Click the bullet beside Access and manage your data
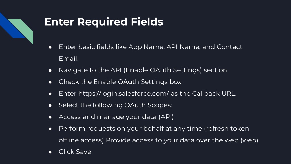 click(50, 117)
